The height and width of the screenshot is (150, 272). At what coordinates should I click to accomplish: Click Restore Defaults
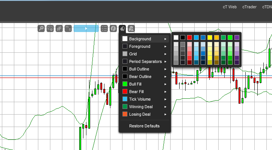[x=144, y=126]
